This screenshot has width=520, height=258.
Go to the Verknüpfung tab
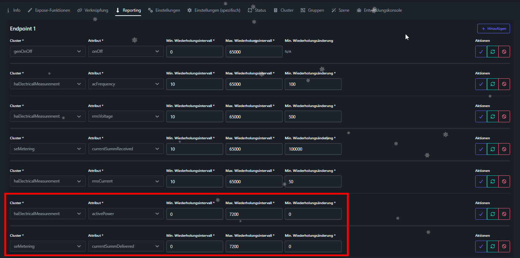point(93,10)
